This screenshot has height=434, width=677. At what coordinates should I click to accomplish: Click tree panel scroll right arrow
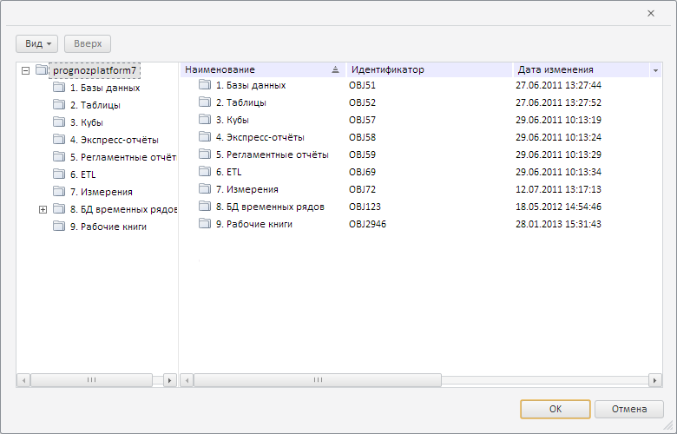coord(169,380)
